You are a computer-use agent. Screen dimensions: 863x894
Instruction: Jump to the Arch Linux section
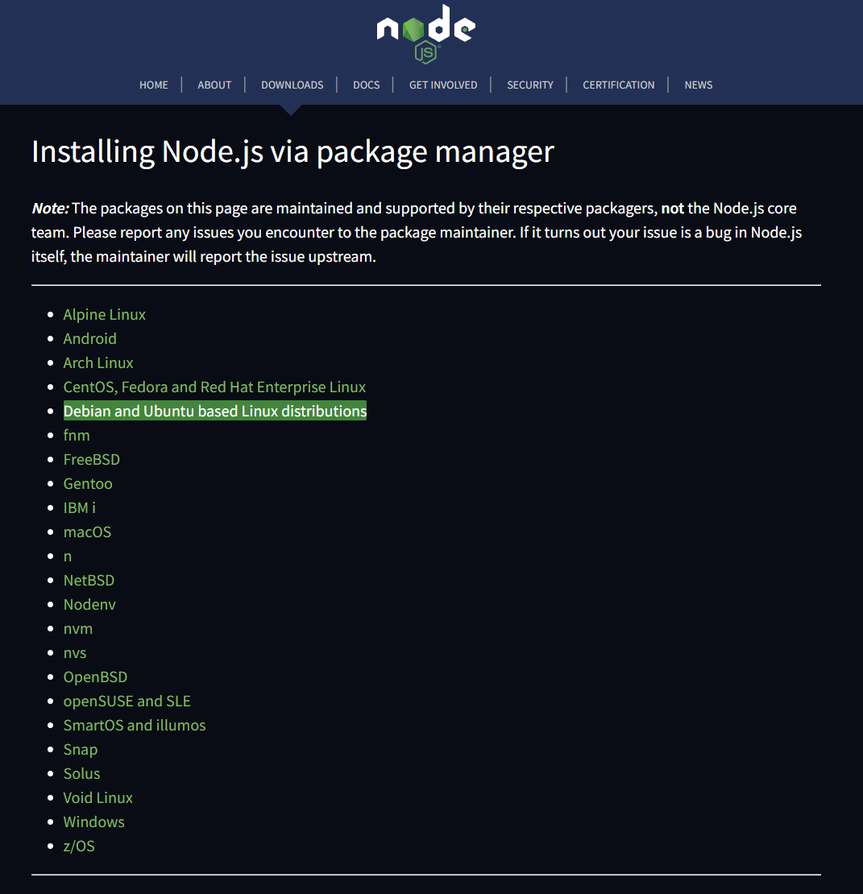(98, 362)
